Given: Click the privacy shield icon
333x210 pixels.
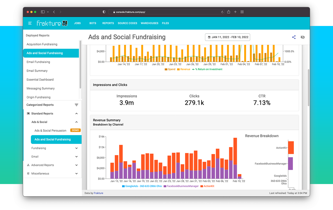Looking at the screenshot, I should click(104, 12).
